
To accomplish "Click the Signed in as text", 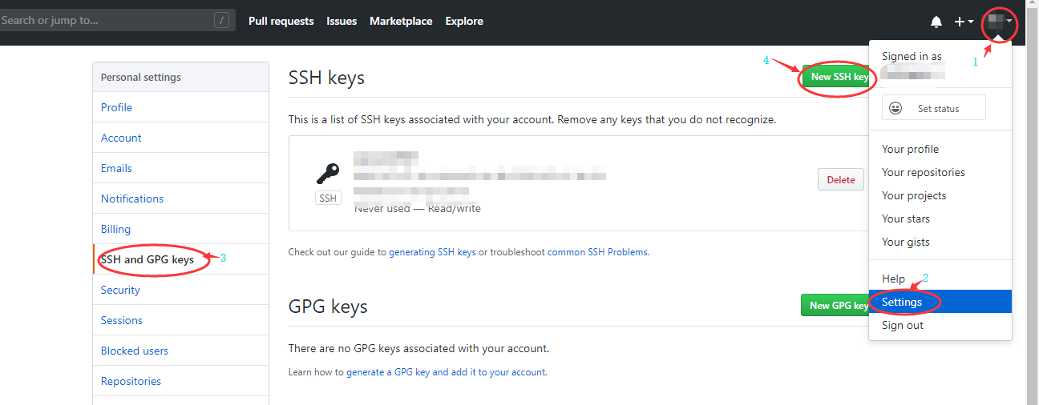I will point(912,57).
